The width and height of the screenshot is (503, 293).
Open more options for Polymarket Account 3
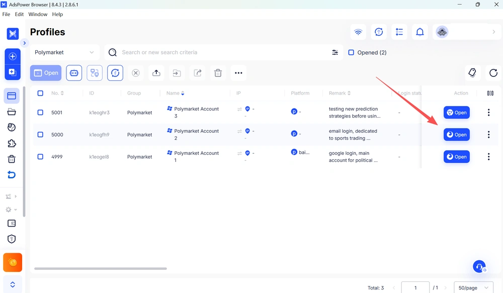click(488, 113)
